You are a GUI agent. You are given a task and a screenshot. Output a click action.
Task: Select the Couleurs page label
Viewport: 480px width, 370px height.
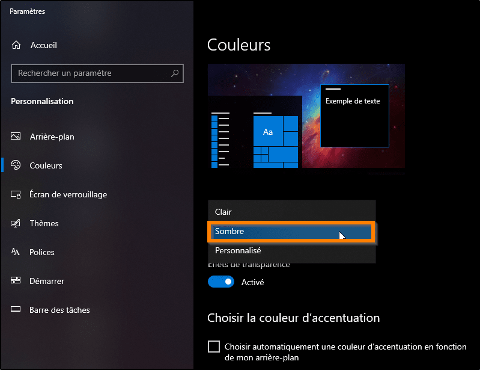point(46,165)
